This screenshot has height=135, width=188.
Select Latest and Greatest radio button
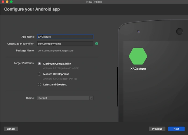[x=39, y=85]
